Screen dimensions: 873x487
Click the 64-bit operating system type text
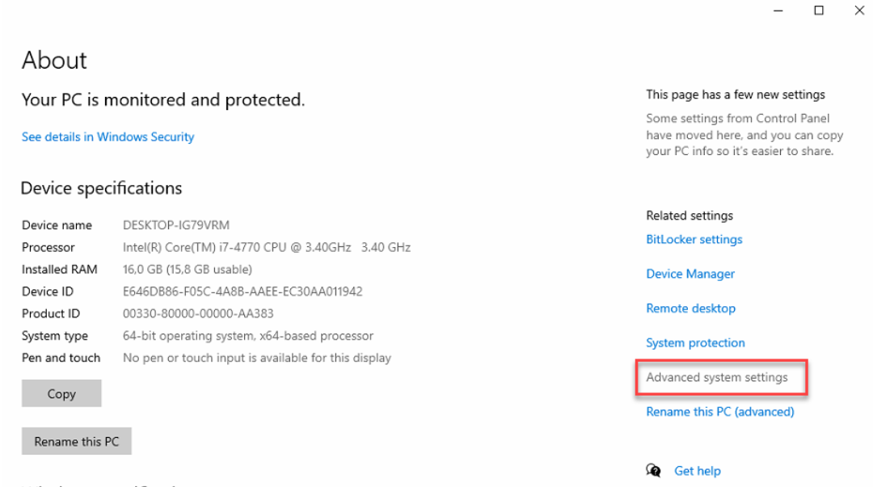pyautogui.click(x=247, y=336)
